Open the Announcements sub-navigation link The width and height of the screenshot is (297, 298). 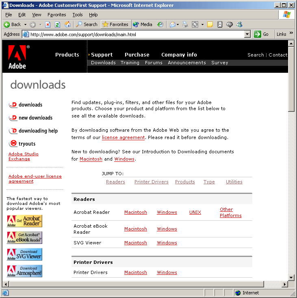[x=187, y=63]
